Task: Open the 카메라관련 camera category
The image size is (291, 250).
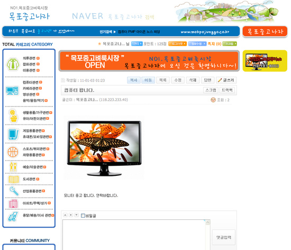Action: (31, 88)
